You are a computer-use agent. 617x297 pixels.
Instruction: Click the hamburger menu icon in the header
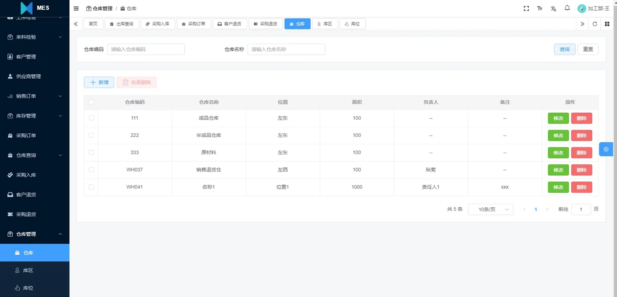tap(76, 8)
